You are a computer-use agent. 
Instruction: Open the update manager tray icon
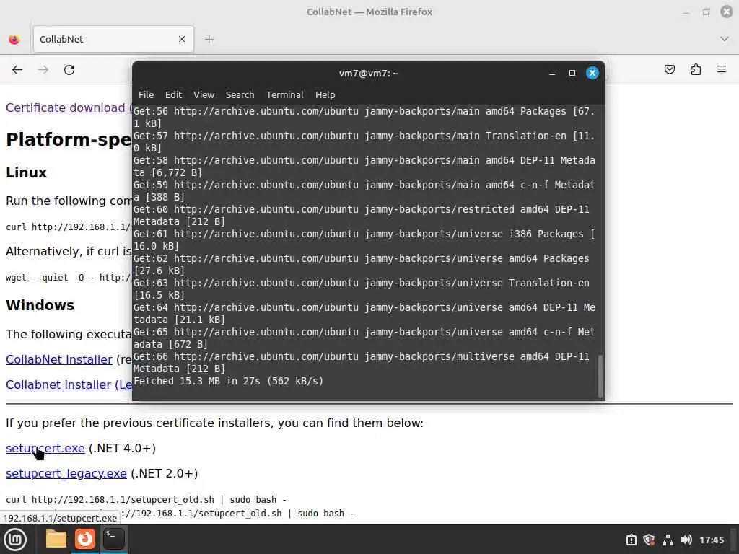coord(631,540)
